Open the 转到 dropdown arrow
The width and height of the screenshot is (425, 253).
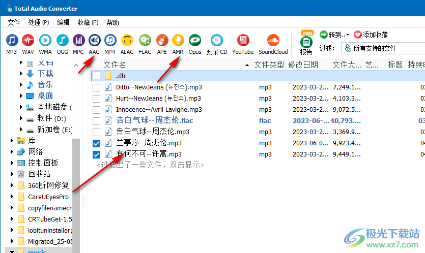click(348, 35)
